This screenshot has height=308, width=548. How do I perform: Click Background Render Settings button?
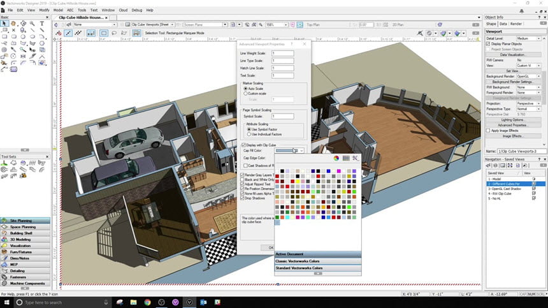512,82
